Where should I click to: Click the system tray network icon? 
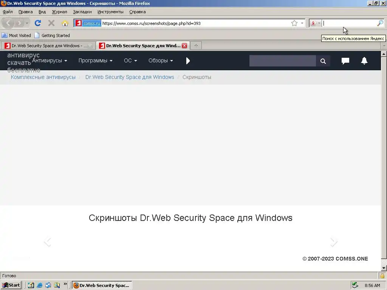point(355,285)
